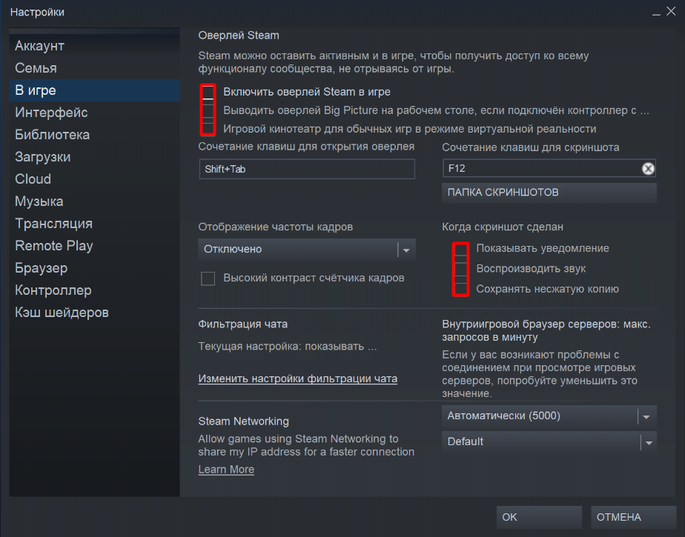The height and width of the screenshot is (537, 685).
Task: Open the Cloud settings section
Action: [94, 179]
